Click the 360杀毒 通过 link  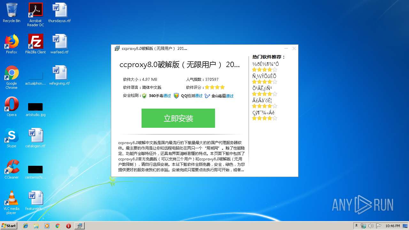pos(167,96)
